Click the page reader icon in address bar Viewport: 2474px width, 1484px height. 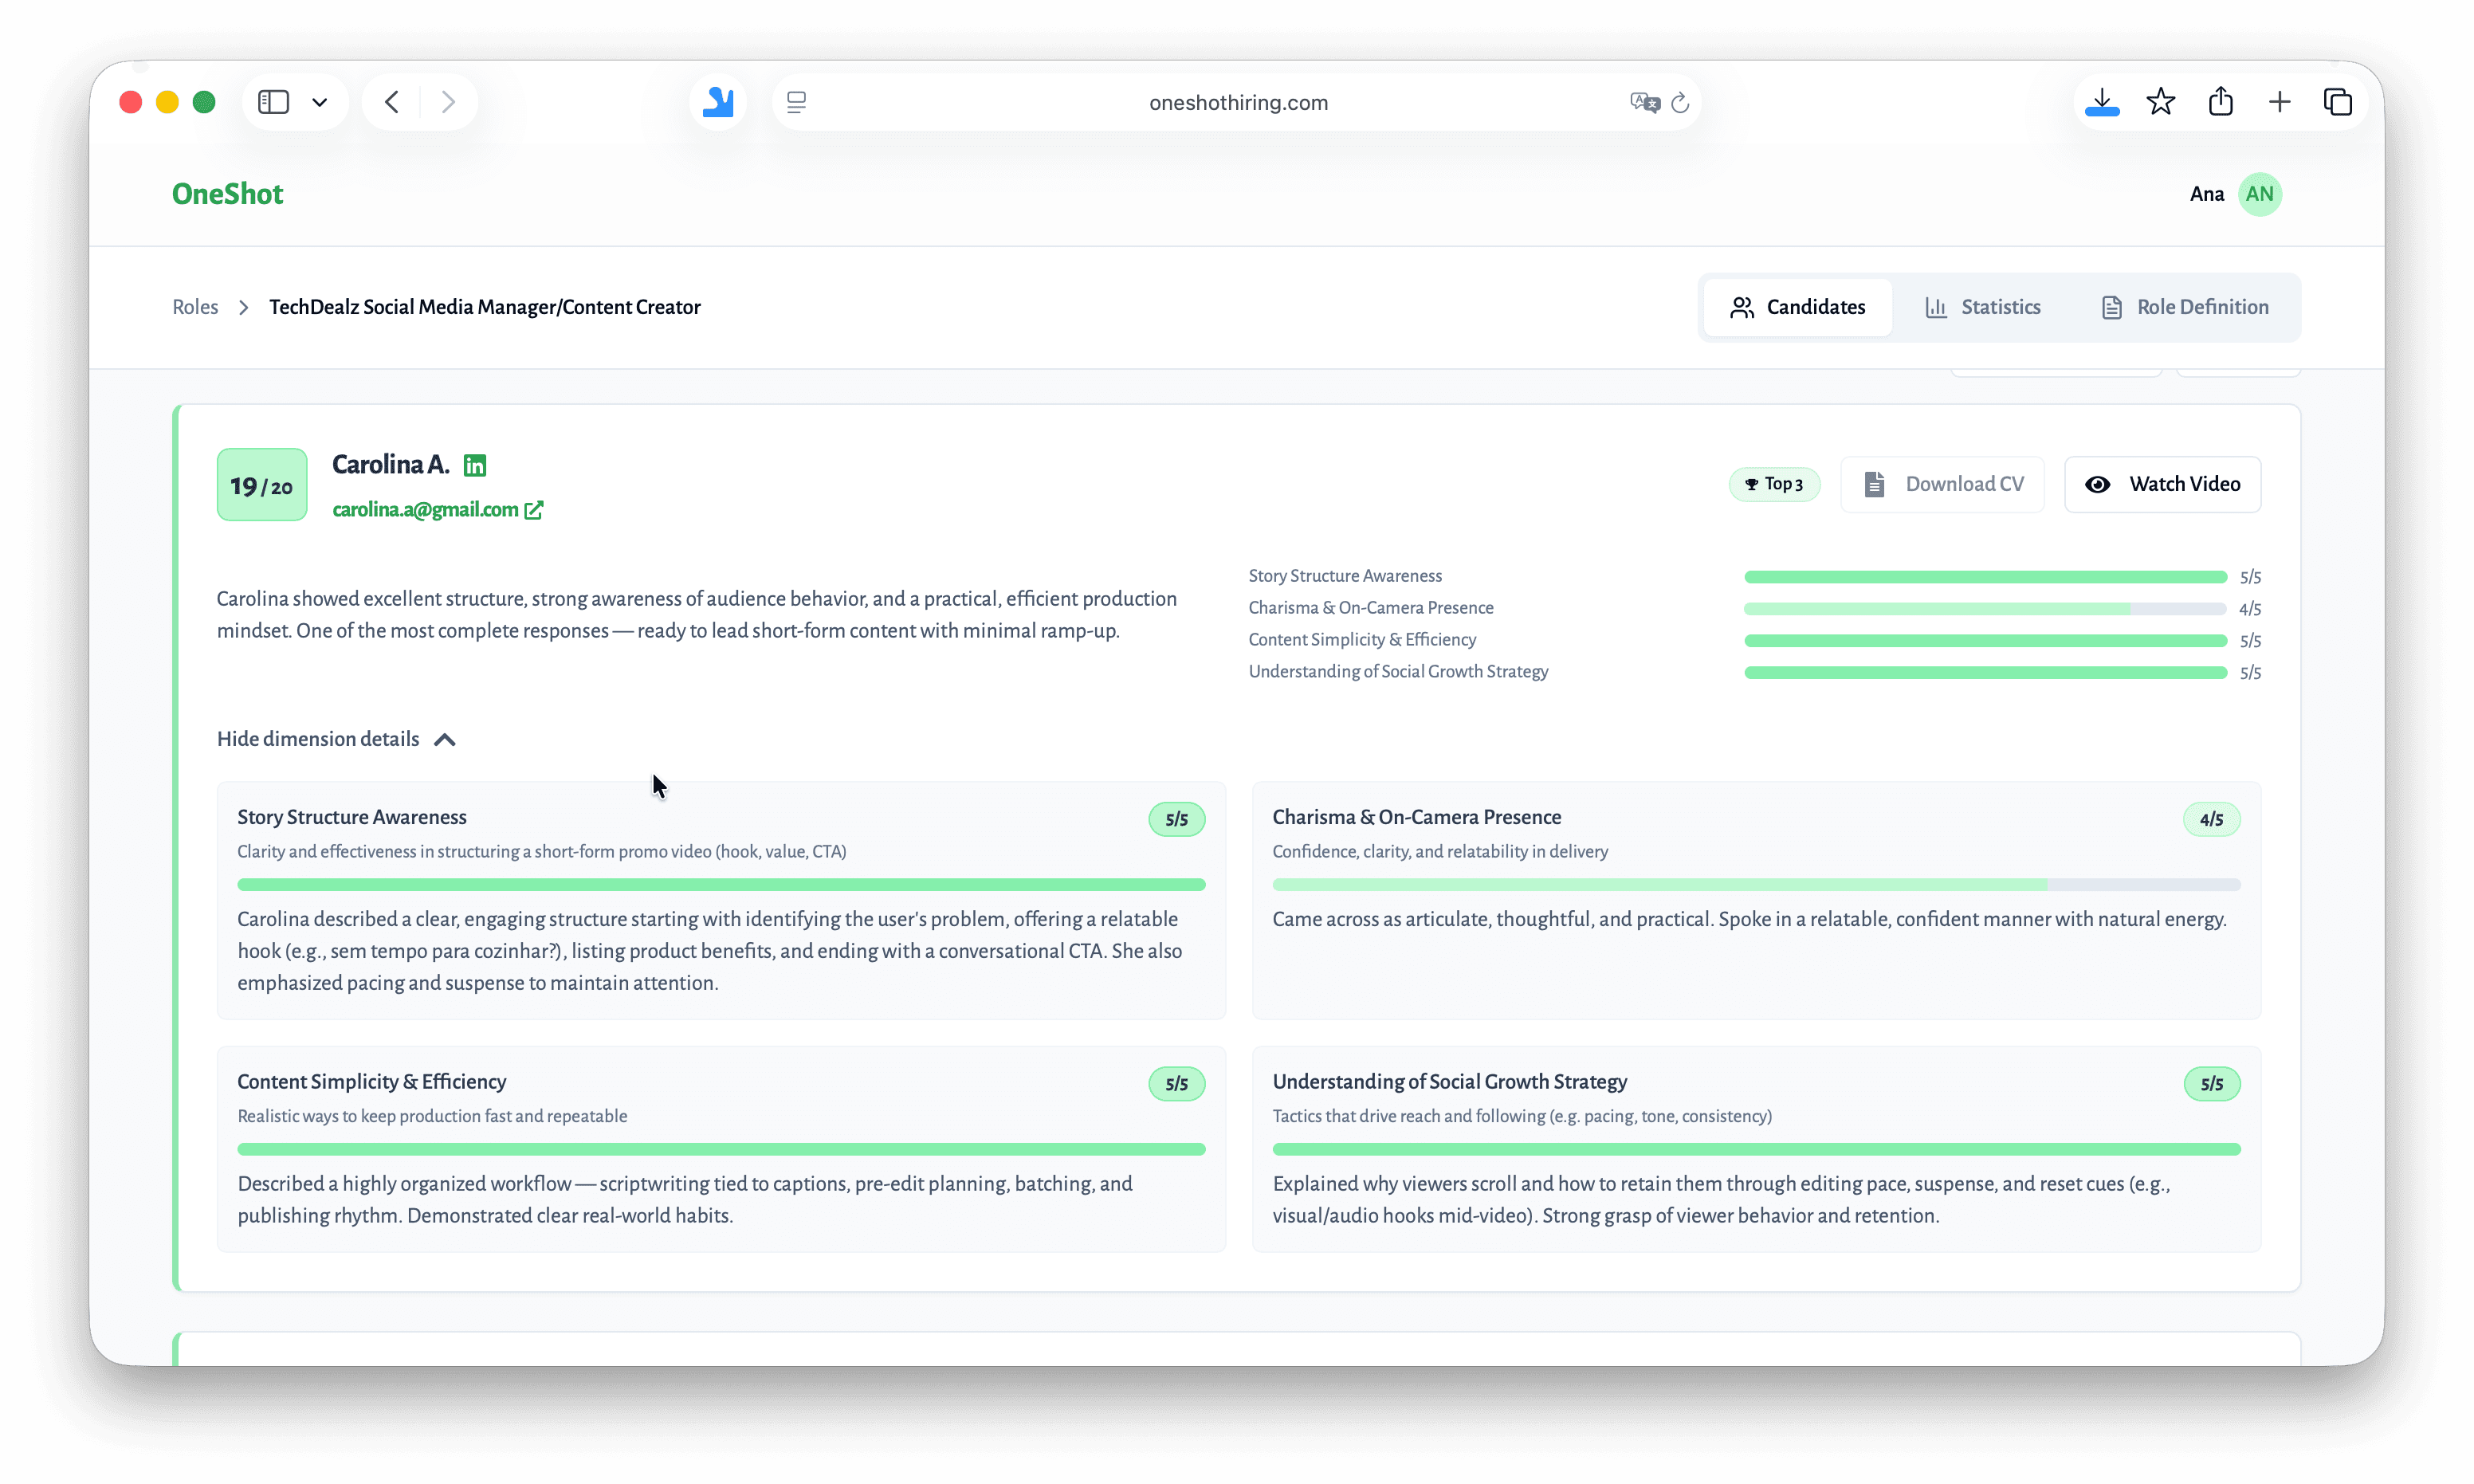796,102
